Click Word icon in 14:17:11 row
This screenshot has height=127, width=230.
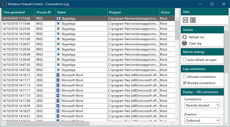coord(58,90)
